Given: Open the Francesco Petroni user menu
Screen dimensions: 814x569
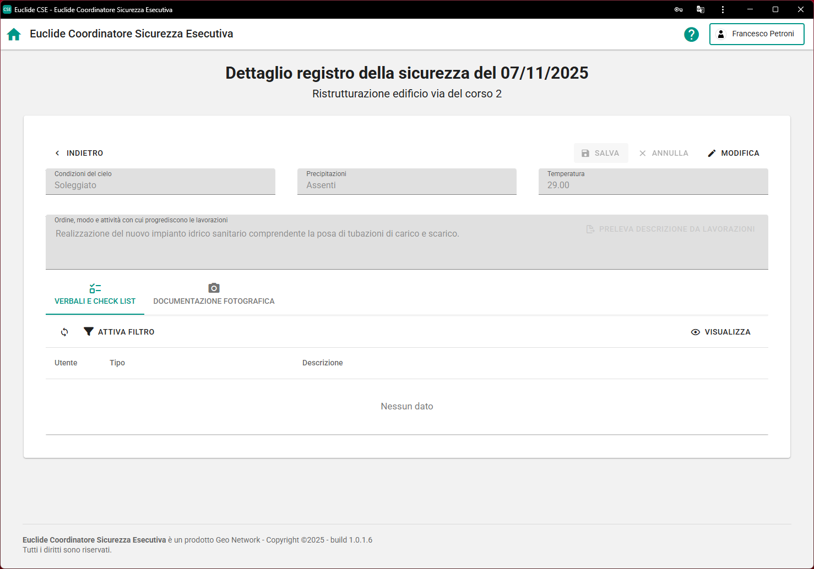Looking at the screenshot, I should tap(757, 34).
